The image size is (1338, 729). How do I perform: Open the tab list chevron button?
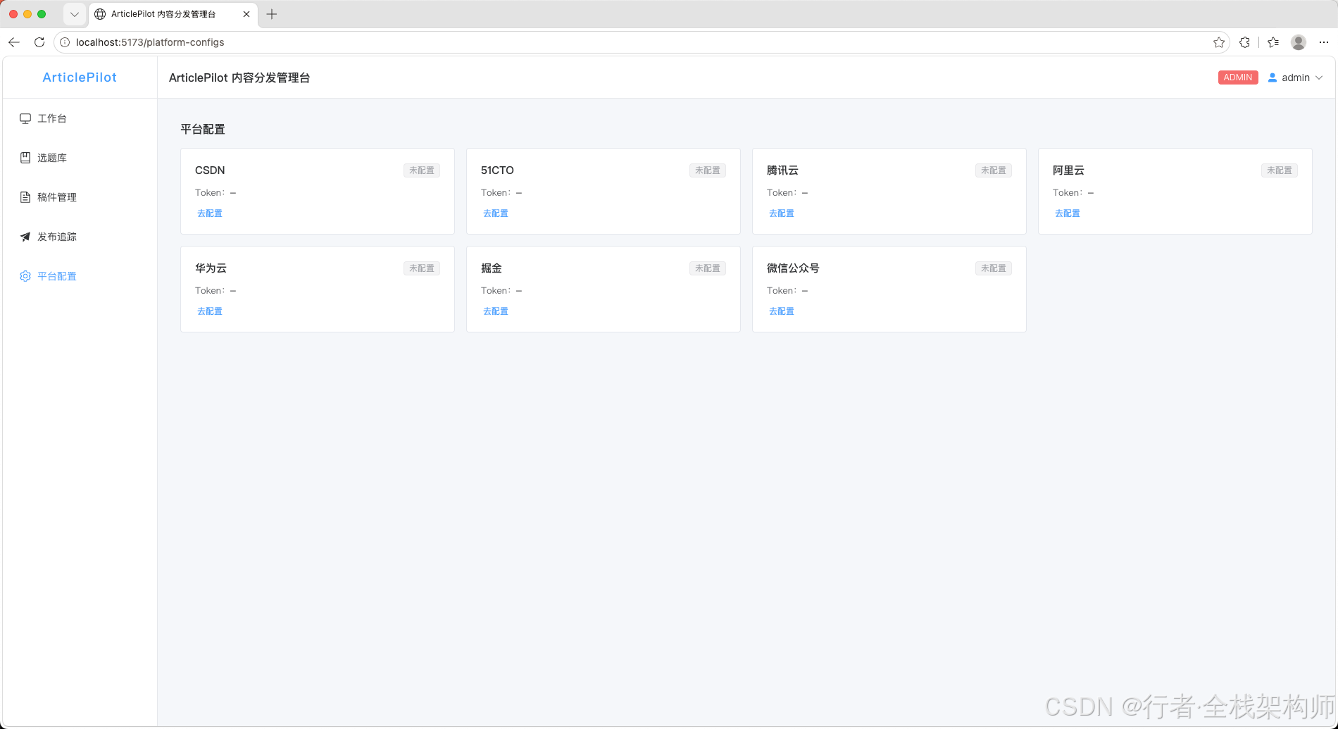(x=74, y=14)
